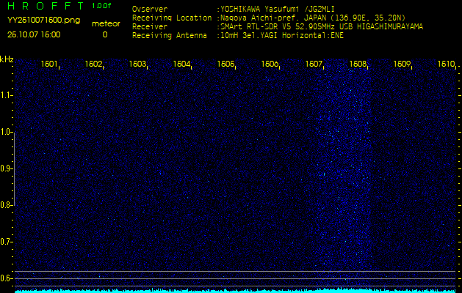Select filename YY2510071600.png
Screen dimensions: 462x293
tap(43, 21)
